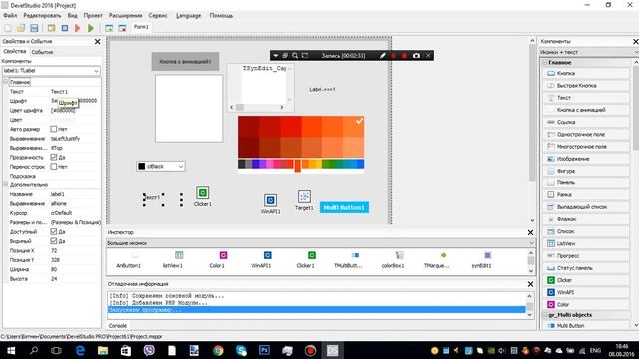The width and height of the screenshot is (639, 359).
Task: Click the green Run play icon
Action: click(x=91, y=28)
